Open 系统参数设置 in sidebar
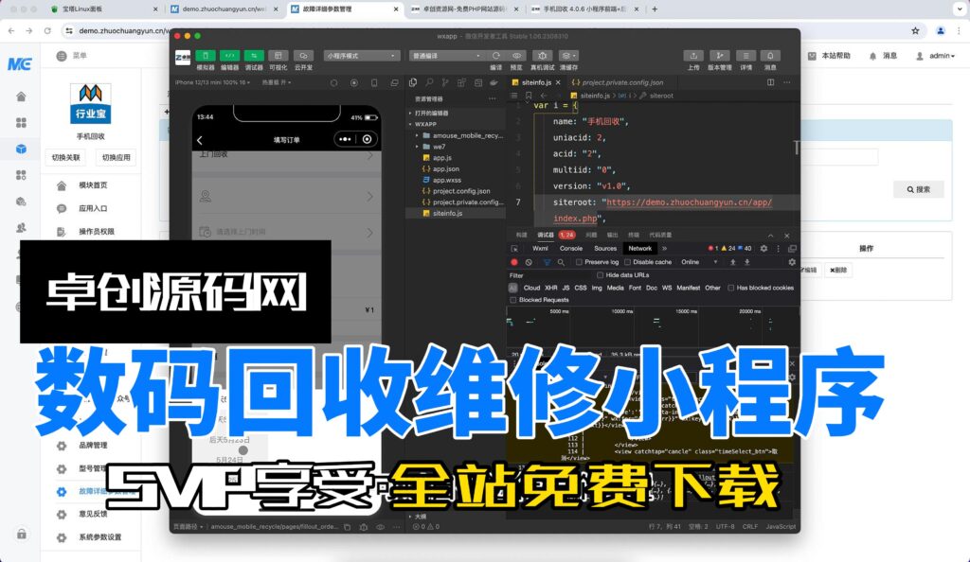 pos(99,537)
